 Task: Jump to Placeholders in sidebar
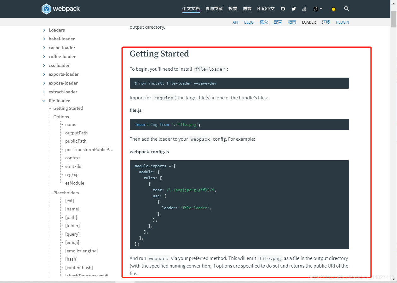[66, 193]
